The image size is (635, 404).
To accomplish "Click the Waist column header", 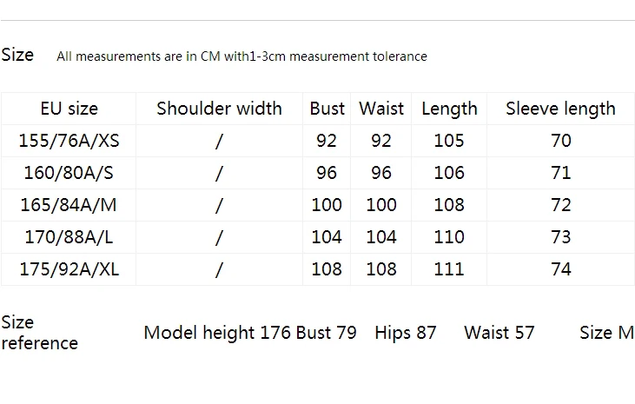I will [381, 109].
